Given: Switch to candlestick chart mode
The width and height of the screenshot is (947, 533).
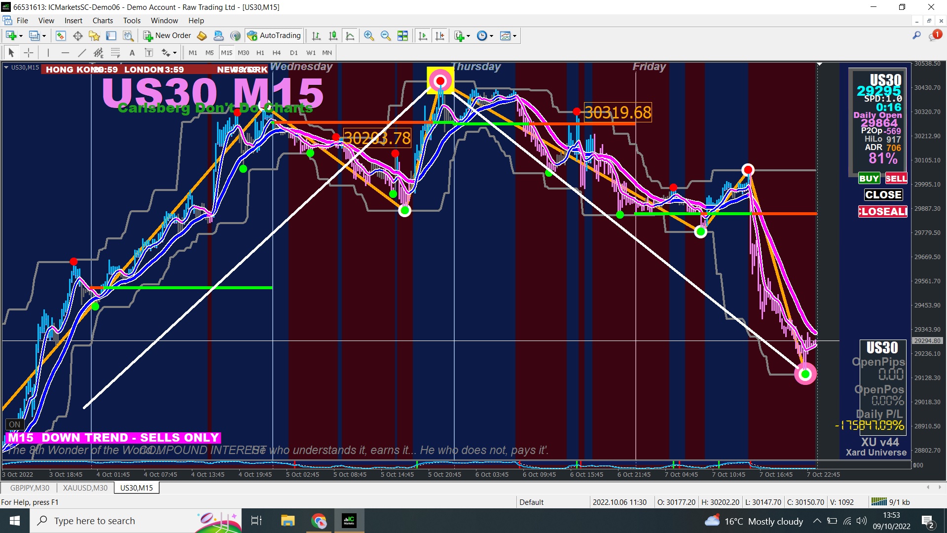Looking at the screenshot, I should click(x=333, y=36).
